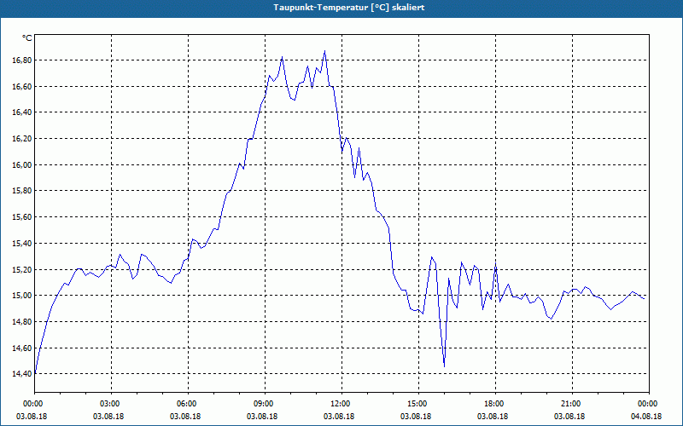Select the 15,60 y-axis value
This screenshot has width=683, height=426.
(x=22, y=217)
